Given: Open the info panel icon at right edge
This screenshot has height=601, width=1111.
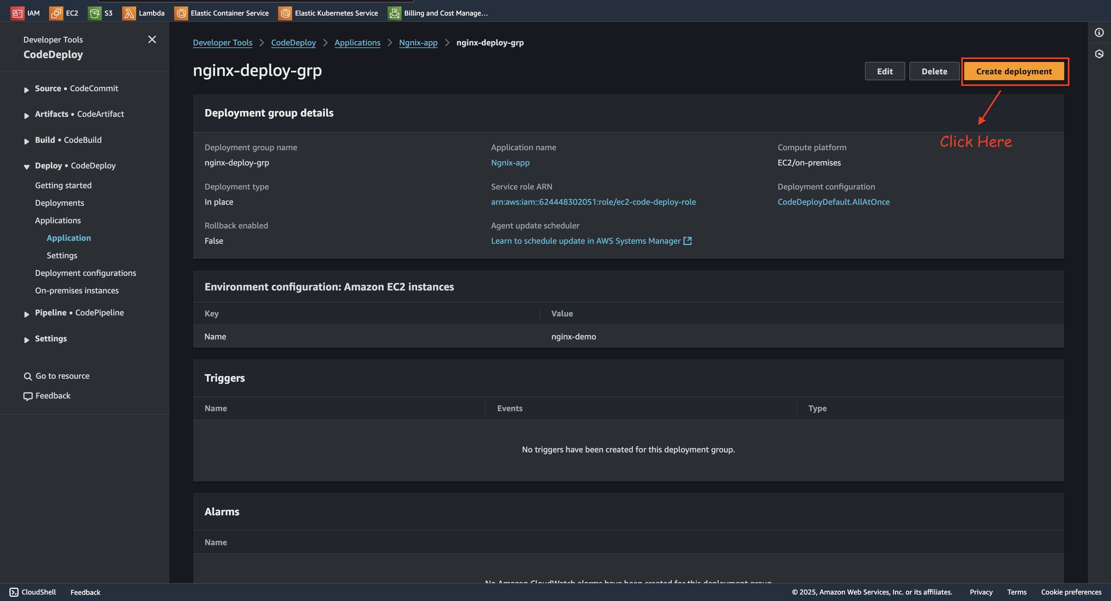Looking at the screenshot, I should point(1099,32).
